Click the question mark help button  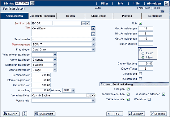coord(25,114)
